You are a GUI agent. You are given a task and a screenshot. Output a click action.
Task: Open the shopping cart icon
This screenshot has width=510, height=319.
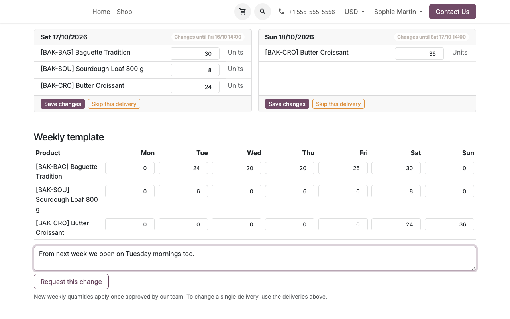click(x=243, y=12)
